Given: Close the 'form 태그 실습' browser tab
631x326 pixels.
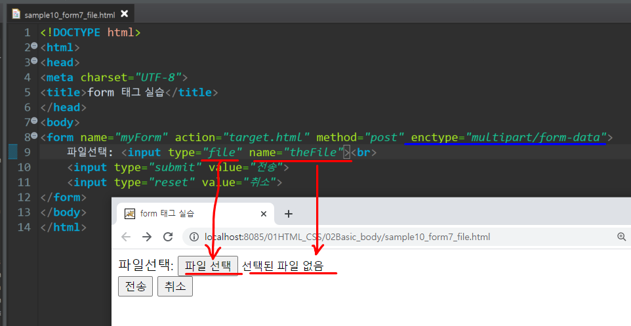Looking at the screenshot, I should (264, 214).
